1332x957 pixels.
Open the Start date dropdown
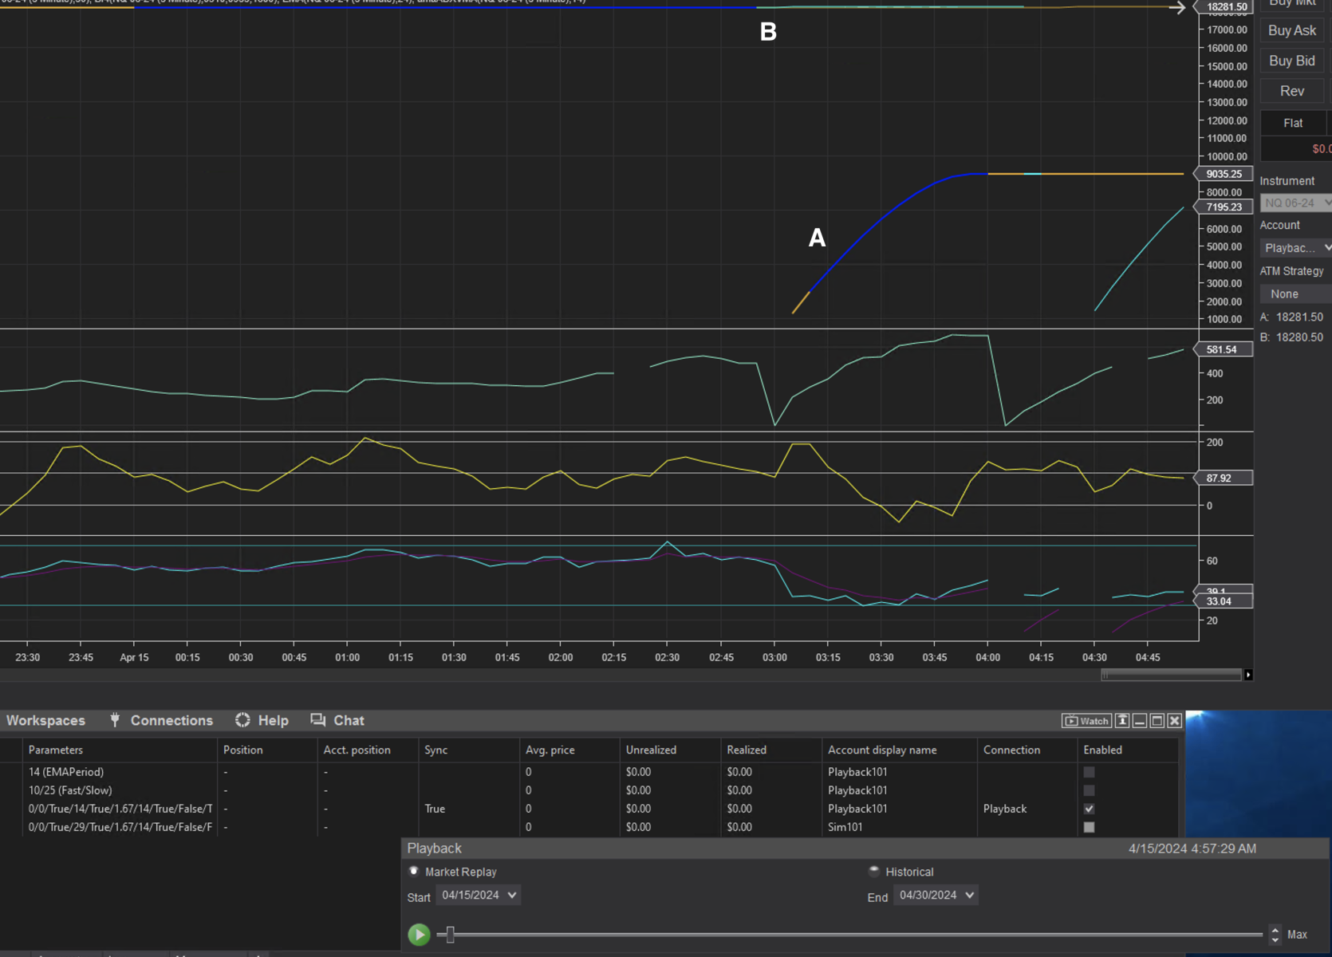(511, 896)
